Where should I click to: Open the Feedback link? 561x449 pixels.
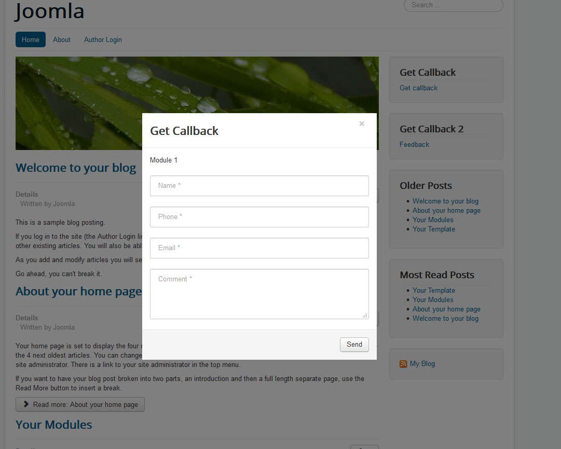[414, 144]
